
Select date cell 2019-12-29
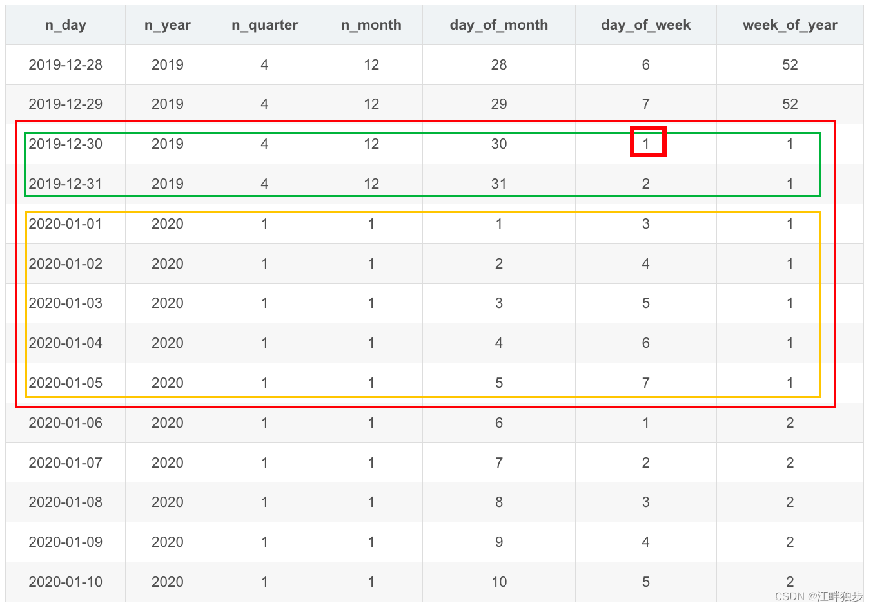(x=66, y=104)
